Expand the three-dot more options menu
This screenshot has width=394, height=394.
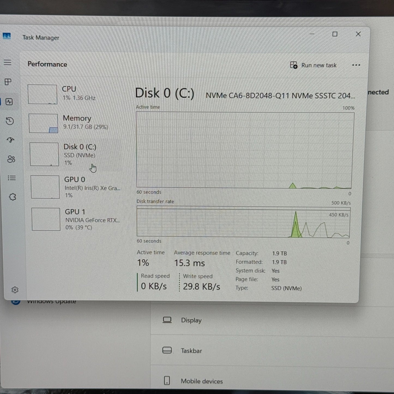356,65
